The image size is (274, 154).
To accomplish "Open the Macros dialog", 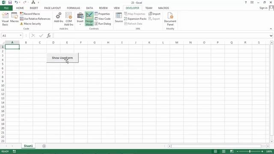I will (14, 18).
